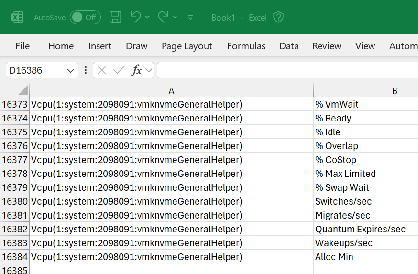Click the Insert Function fx icon
The image size is (418, 274).
click(x=136, y=70)
